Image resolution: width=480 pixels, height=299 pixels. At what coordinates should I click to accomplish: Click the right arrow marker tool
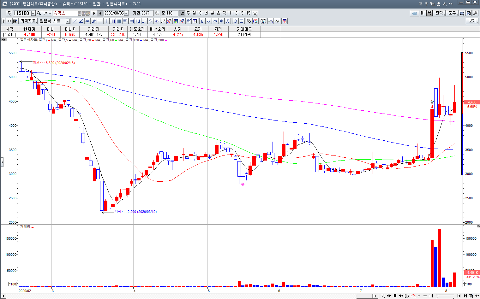pyautogui.click(x=221, y=21)
